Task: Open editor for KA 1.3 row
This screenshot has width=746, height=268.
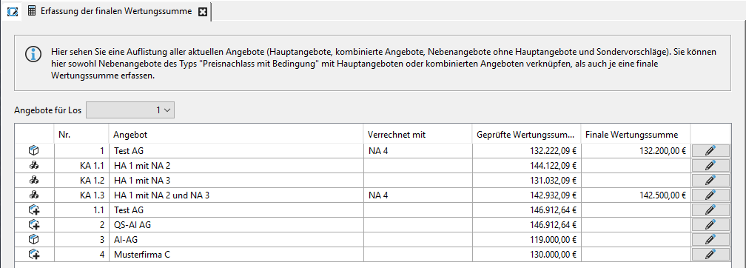Action: point(710,195)
